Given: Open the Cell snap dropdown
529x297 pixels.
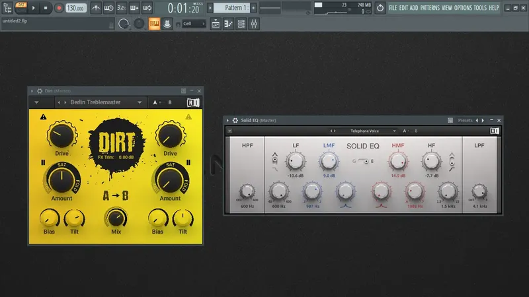Looking at the screenshot, I should point(194,24).
